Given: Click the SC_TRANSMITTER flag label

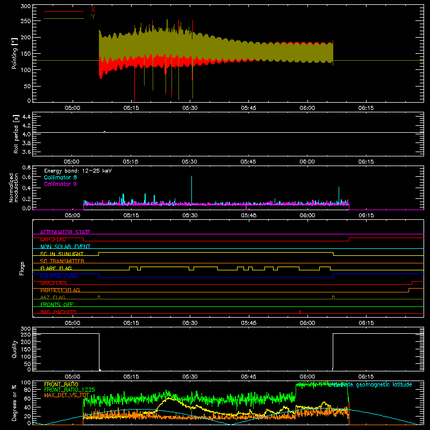Looking at the screenshot, I should coord(62,261).
